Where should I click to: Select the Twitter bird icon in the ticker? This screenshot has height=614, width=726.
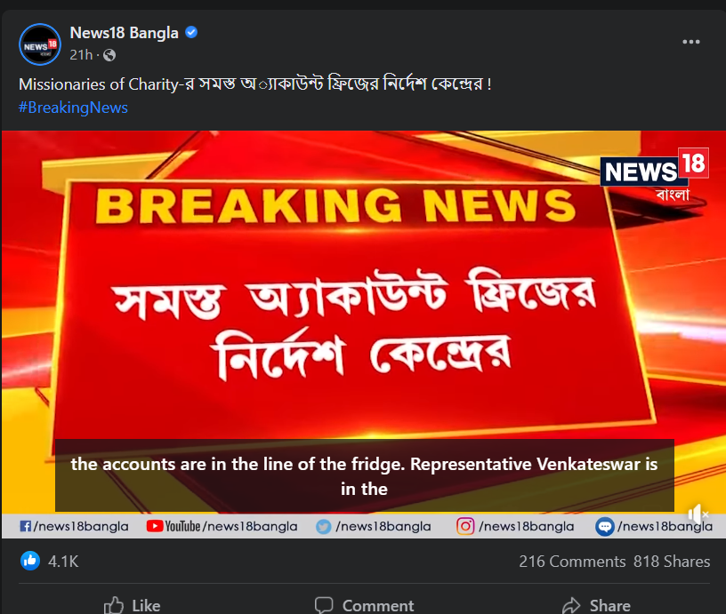(321, 526)
